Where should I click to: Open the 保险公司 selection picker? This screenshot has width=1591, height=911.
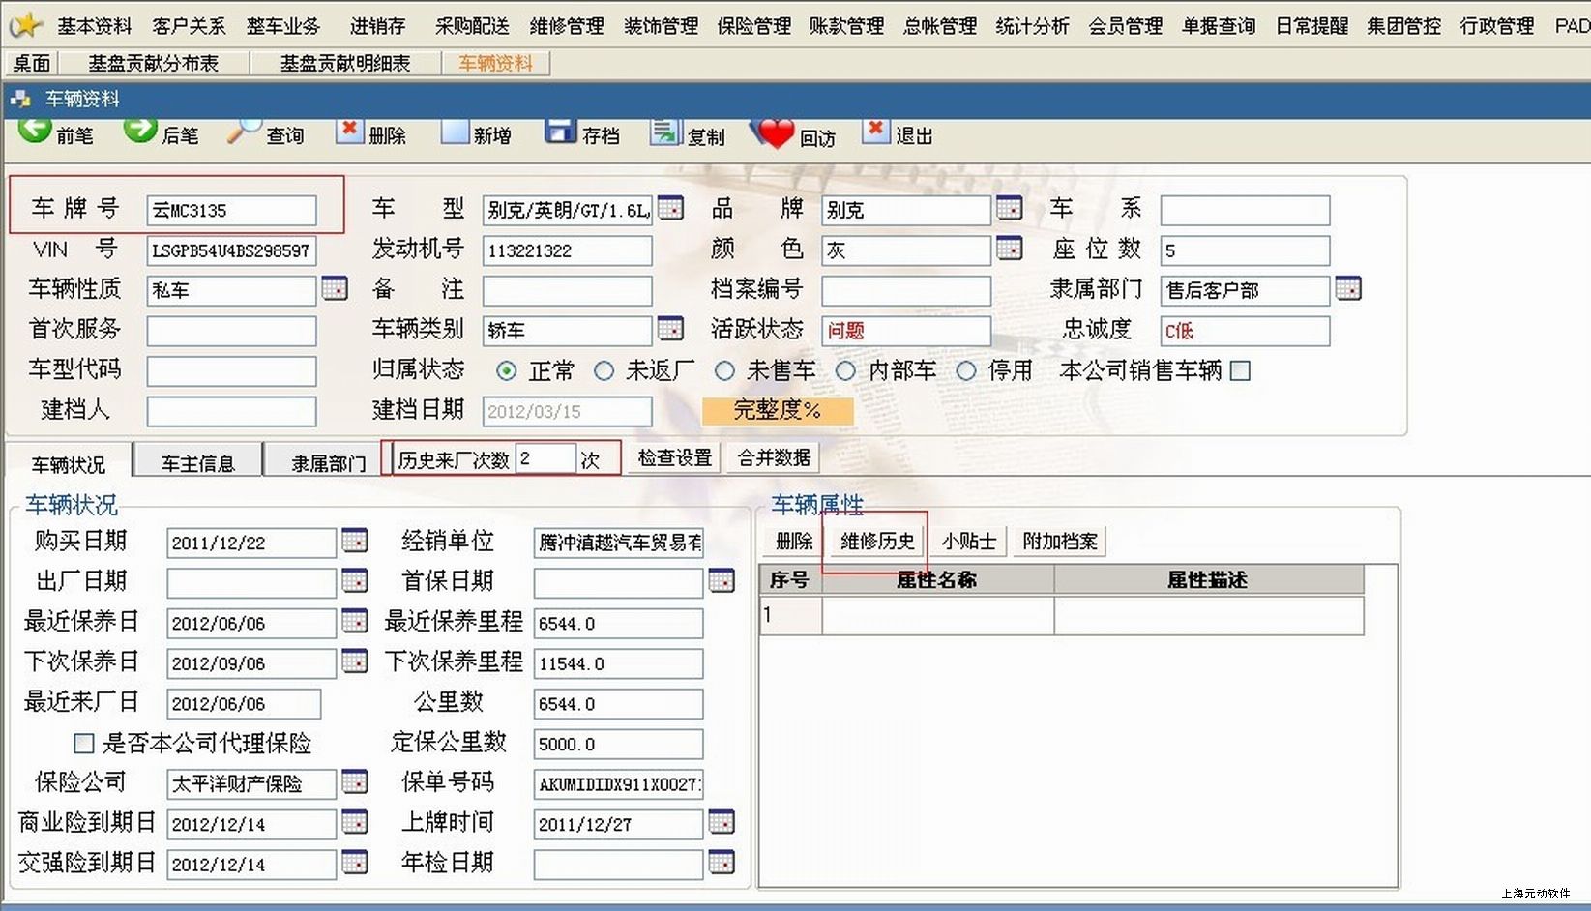[355, 782]
